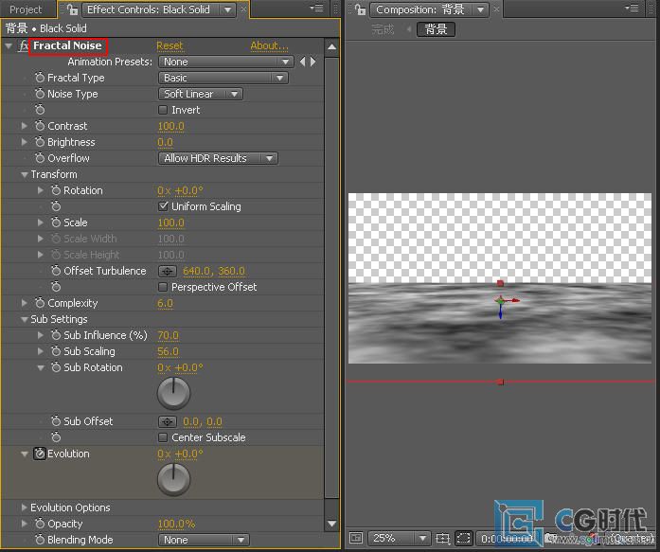Open About Fractal Noise link
660x552 pixels.
coord(269,45)
